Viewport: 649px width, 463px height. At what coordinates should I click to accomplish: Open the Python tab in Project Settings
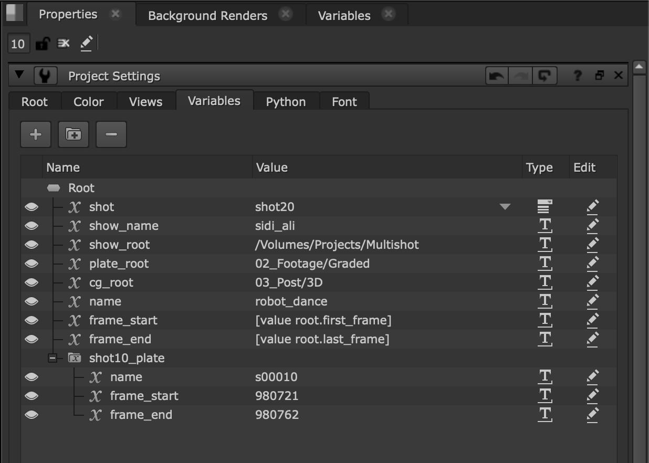pyautogui.click(x=286, y=101)
